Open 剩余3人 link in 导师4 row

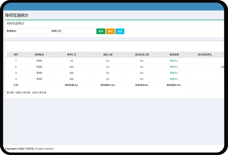click(174, 73)
